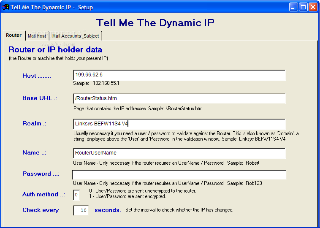Open the Mail Host tab
Image resolution: width=320 pixels, height=228 pixels.
[37, 36]
